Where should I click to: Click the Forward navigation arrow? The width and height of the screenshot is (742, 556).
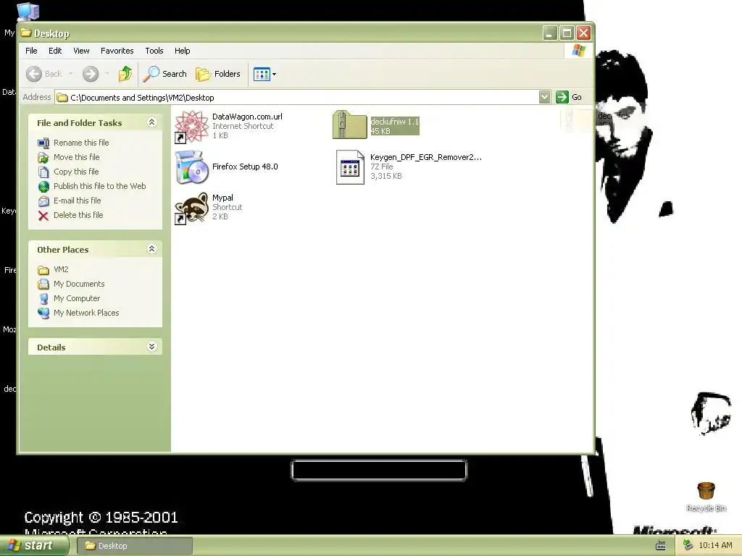91,74
